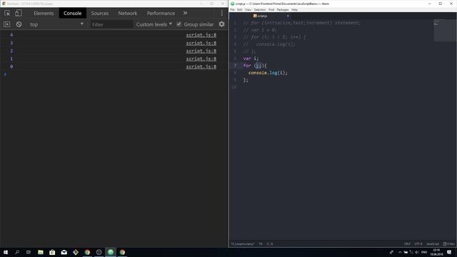
Task: Open Microsoft Store from taskbar
Action: [x=52, y=252]
